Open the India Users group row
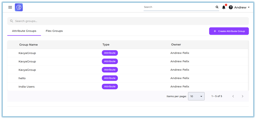The height and width of the screenshot is (119, 256). (x=26, y=87)
